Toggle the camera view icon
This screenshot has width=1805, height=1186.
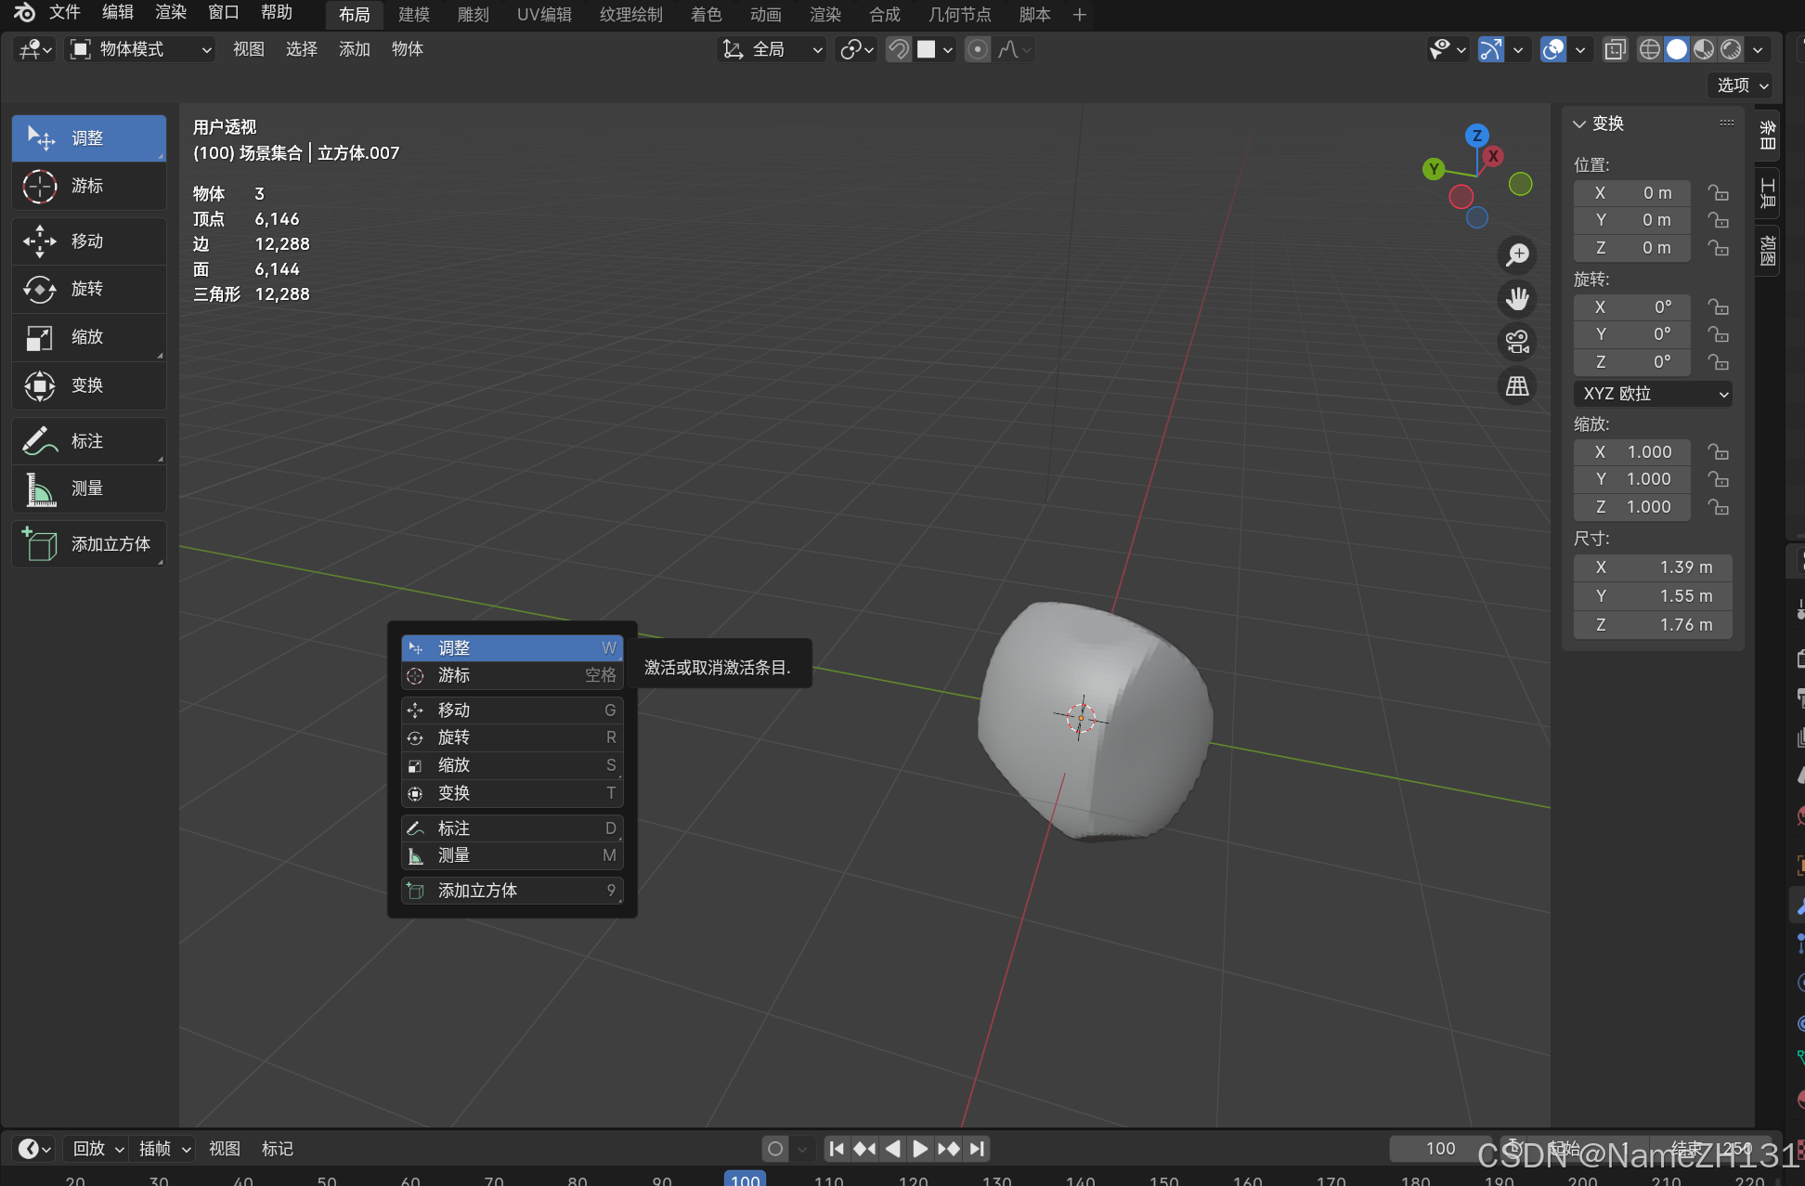pos(1517,342)
